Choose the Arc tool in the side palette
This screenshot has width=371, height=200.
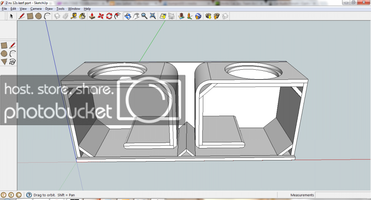tap(13, 54)
